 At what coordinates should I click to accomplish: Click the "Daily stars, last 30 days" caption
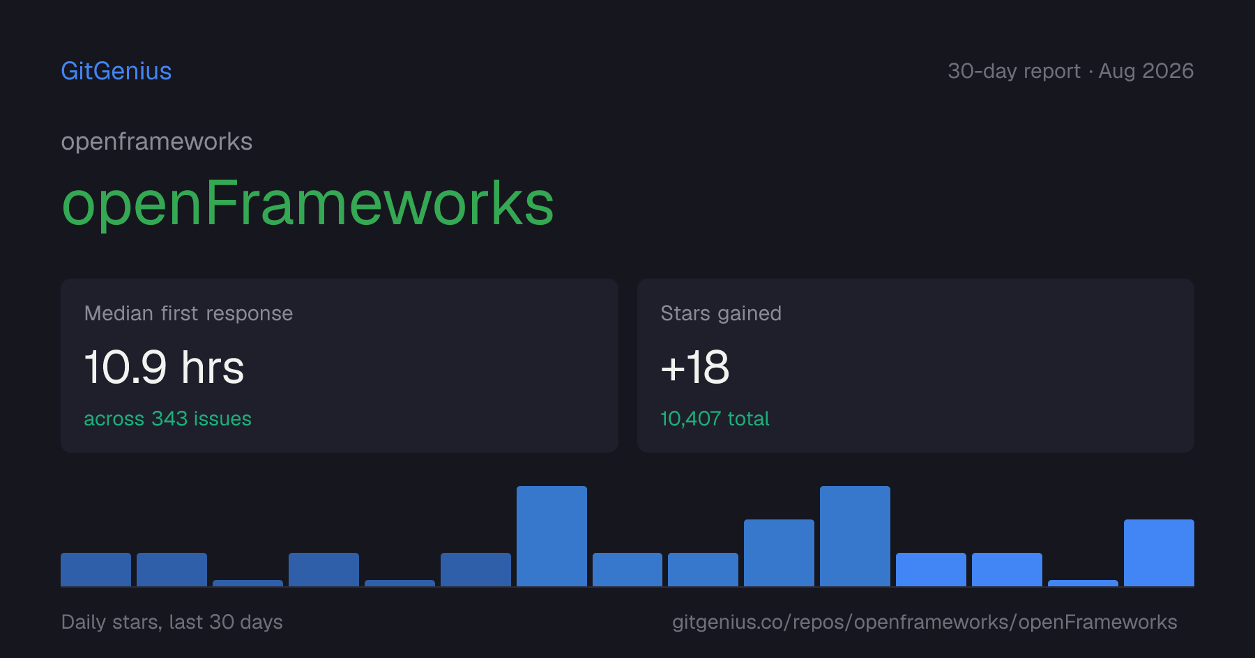172,622
